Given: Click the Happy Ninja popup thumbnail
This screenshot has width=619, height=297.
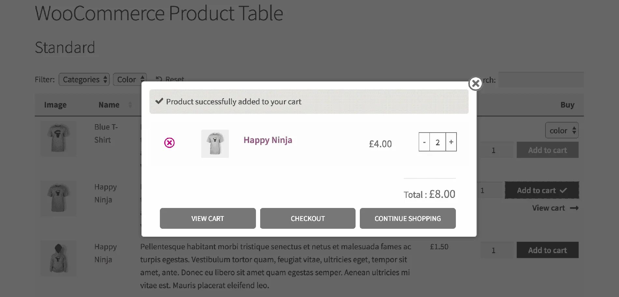Looking at the screenshot, I should click(x=215, y=144).
